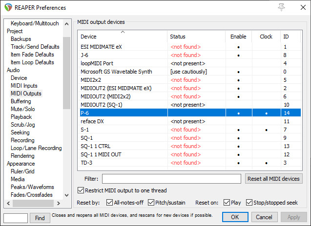This screenshot has height=226, width=311.
Task: Toggle Clock dot for P-6 row
Action: (x=266, y=113)
